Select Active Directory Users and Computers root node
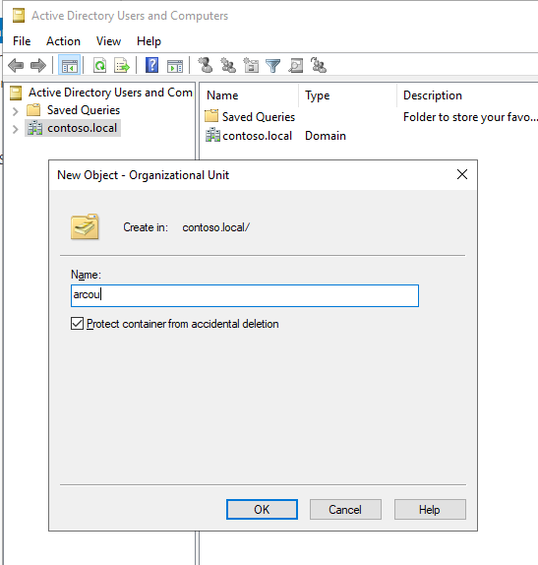 click(110, 93)
